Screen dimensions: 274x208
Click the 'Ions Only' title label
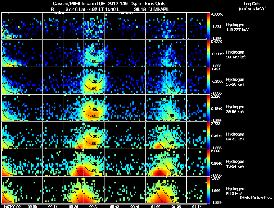click(x=155, y=4)
